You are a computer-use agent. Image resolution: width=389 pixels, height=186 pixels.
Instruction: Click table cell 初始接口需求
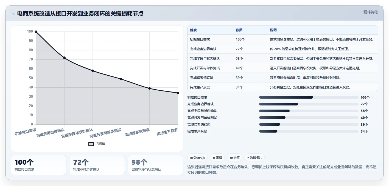coord(200,39)
